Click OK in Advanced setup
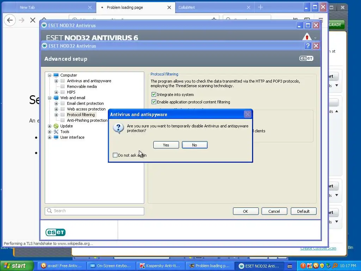Viewport: 361px width, 271px height. (x=246, y=211)
